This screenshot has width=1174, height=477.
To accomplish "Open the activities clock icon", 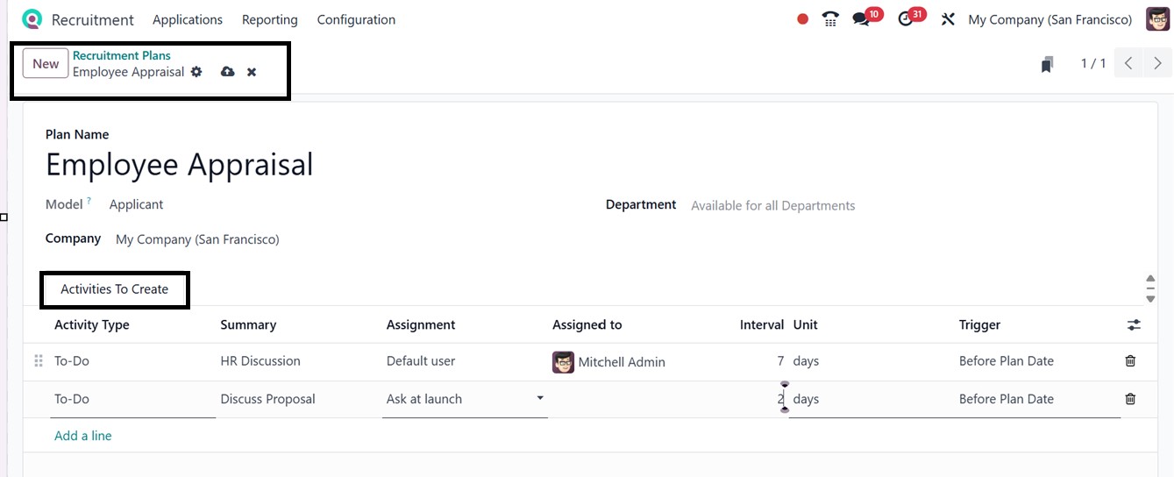I will [x=907, y=19].
